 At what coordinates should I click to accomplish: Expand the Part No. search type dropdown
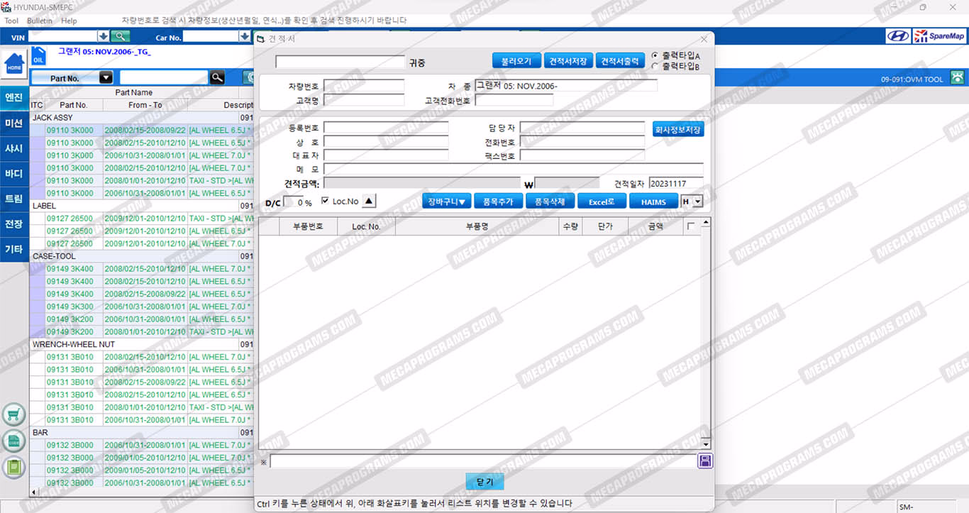point(106,78)
